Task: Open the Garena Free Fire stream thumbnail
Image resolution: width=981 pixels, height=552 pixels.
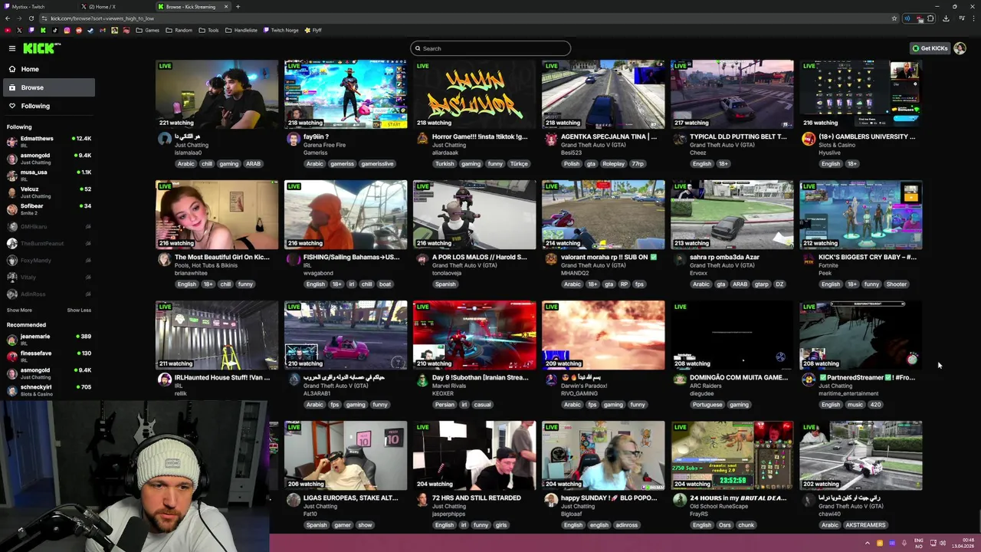Action: click(x=346, y=94)
